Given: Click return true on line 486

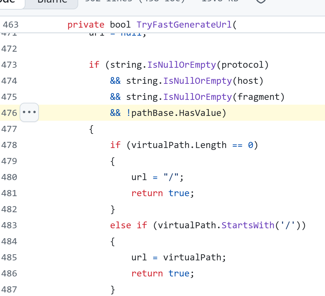Looking at the screenshot, I should coord(161,274).
